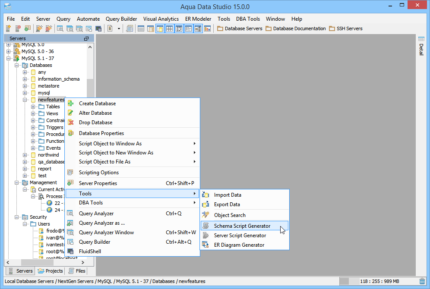Switch to the Files tab
430x289 pixels.
[x=77, y=270]
